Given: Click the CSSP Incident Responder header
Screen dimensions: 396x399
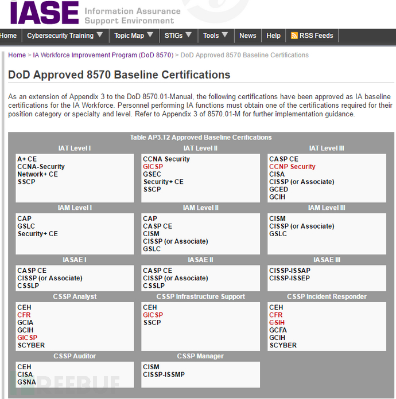Looking at the screenshot, I should coord(327,296).
